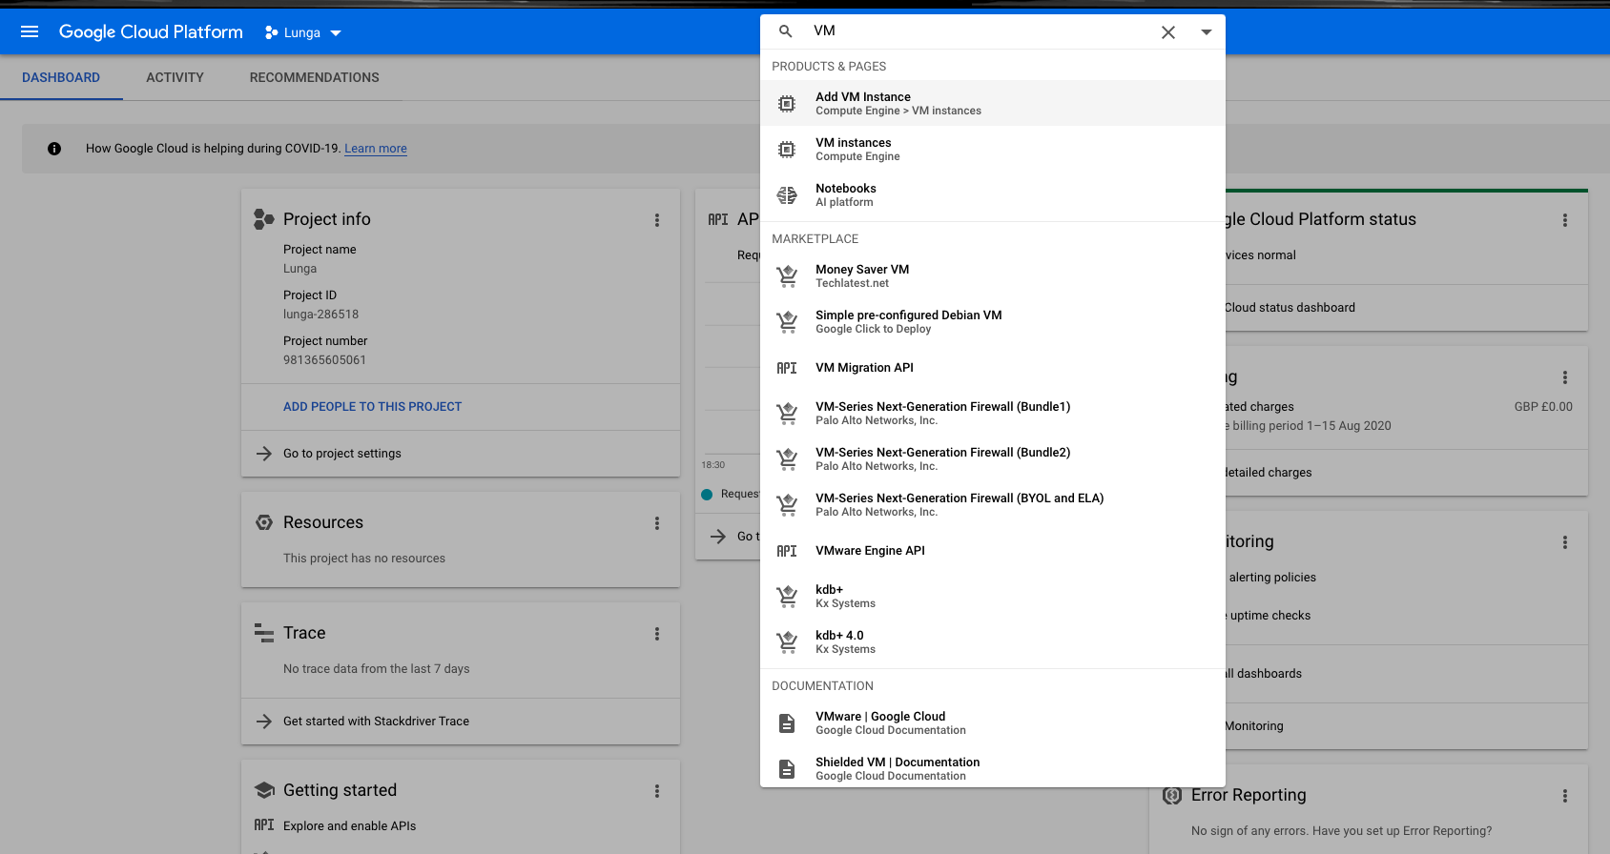This screenshot has width=1610, height=854.
Task: Open Getting started card options menu
Action: coord(657,791)
